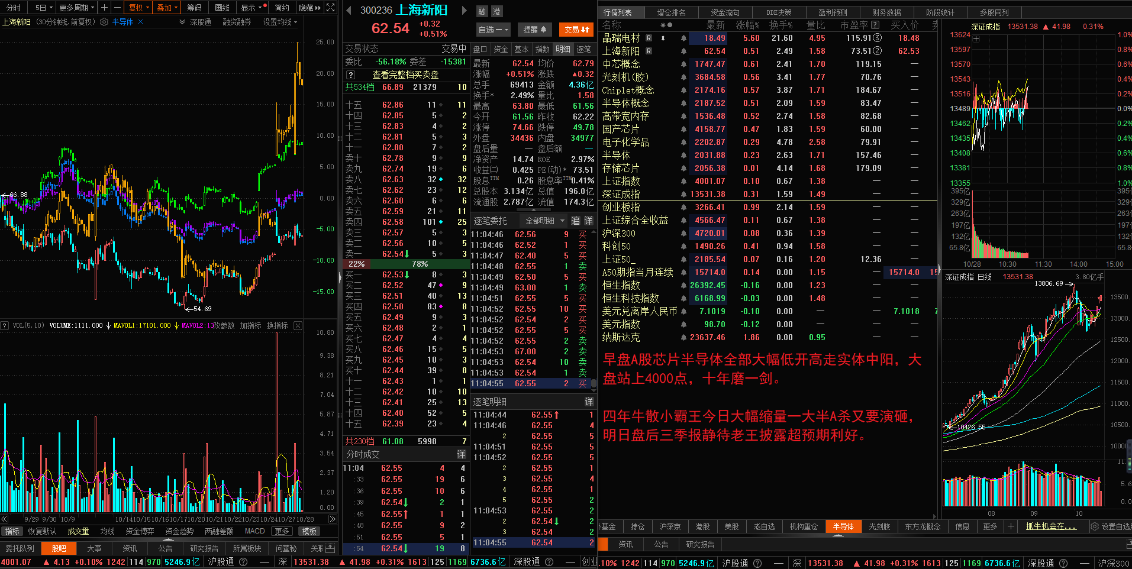Image resolution: width=1132 pixels, height=569 pixels.
Task: Toggle the 筹码 chip distribution view
Action: pos(194,8)
